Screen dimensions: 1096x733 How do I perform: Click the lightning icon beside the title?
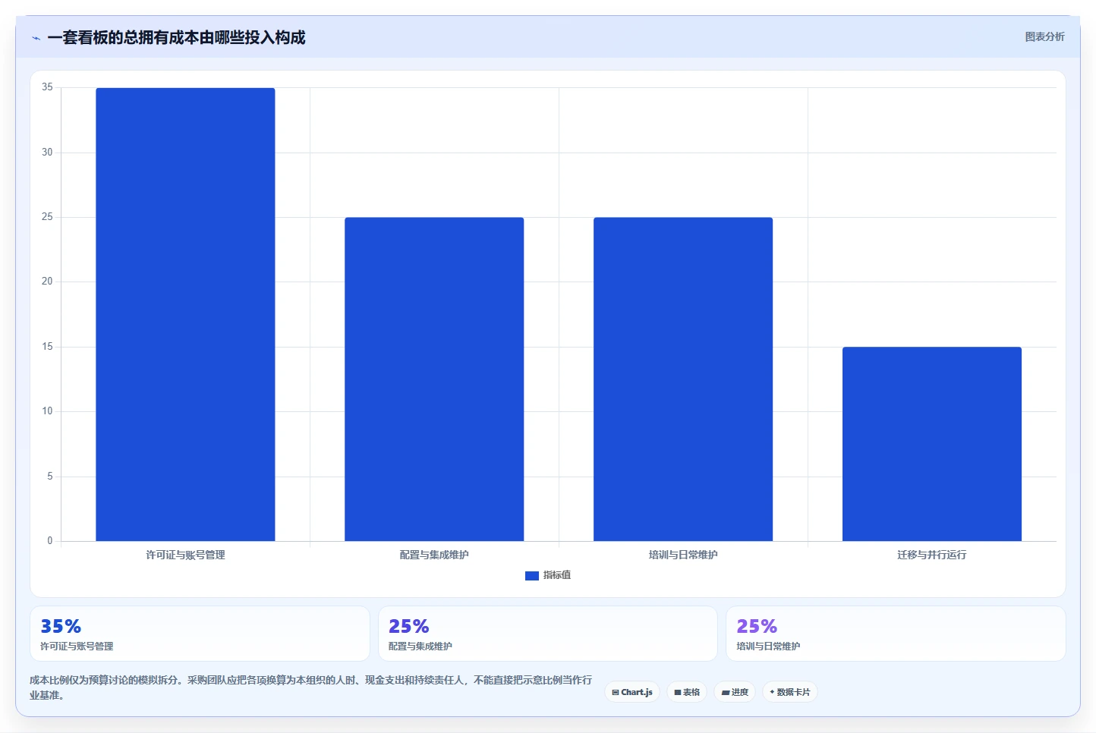click(36, 38)
